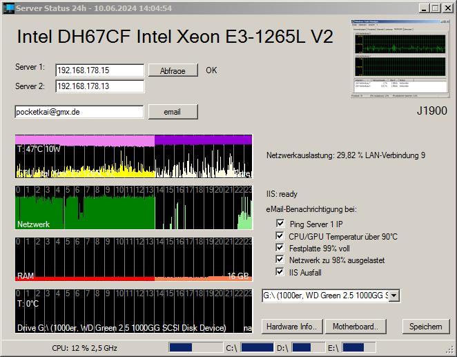The height and width of the screenshot is (357, 457).
Task: Click the window resize grip icon
Action: coord(449,349)
